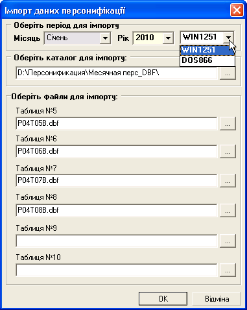This screenshot has width=247, height=310.
Task: Click the Січень month value
Action: point(57,38)
